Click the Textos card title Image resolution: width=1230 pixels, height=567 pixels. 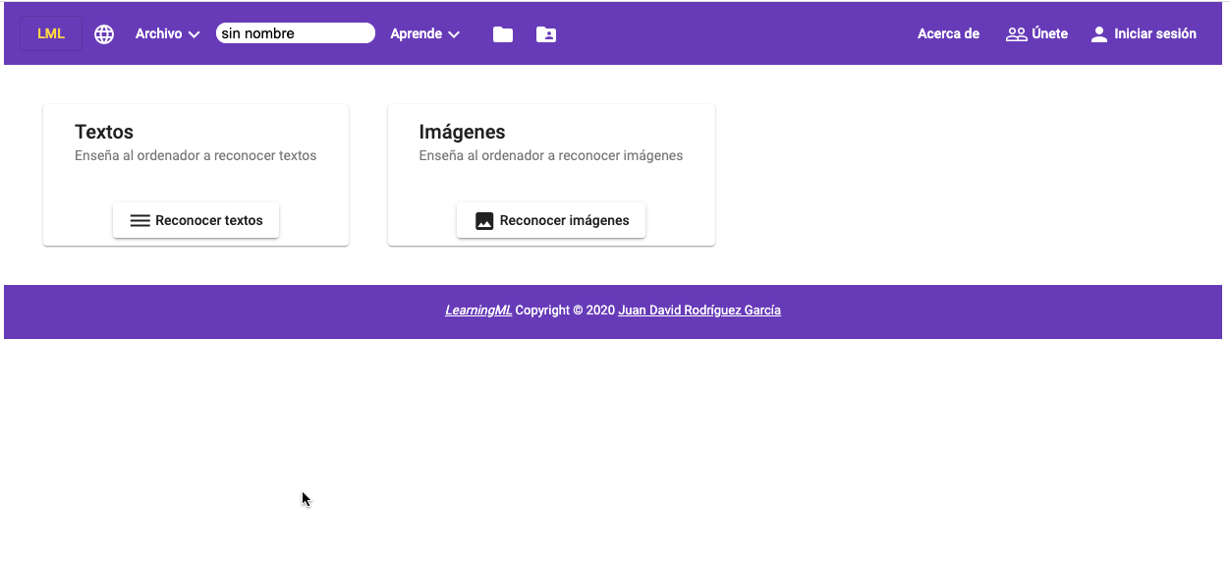[104, 132]
